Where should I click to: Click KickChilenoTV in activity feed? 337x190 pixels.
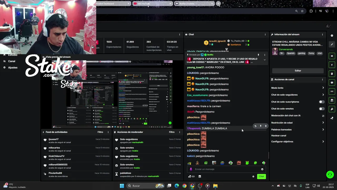point(56,156)
